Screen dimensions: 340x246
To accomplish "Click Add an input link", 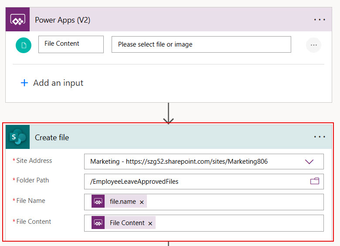I will coord(52,83).
